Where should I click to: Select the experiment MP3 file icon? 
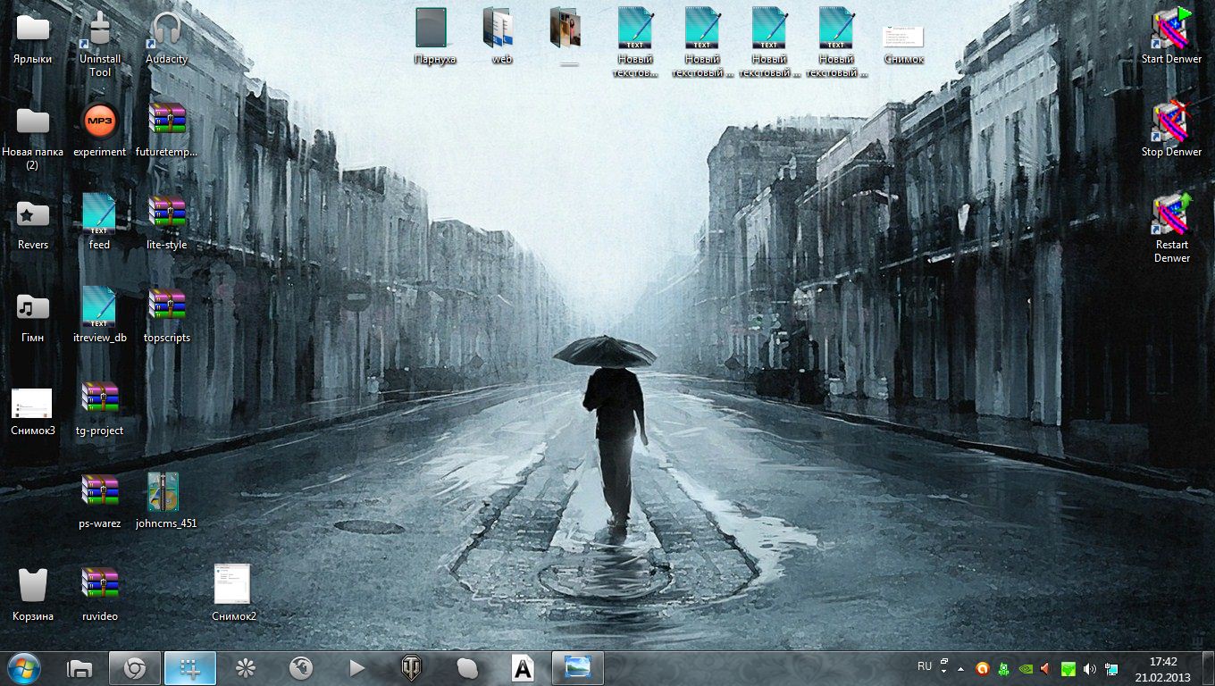100,128
